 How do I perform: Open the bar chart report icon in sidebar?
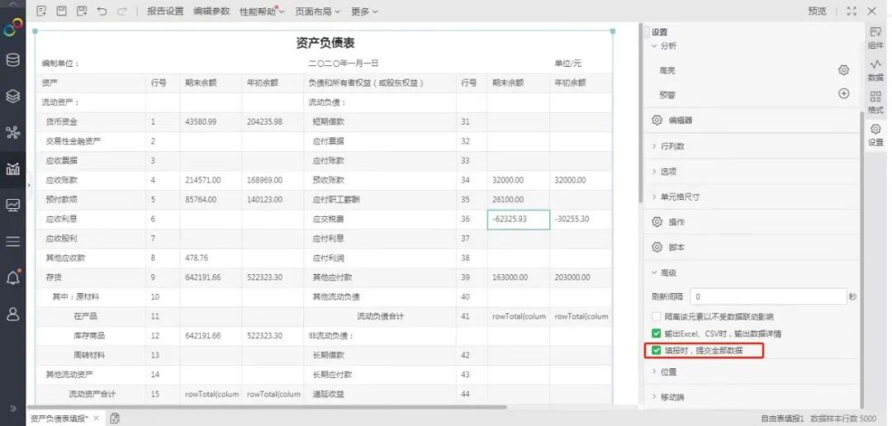(12, 169)
